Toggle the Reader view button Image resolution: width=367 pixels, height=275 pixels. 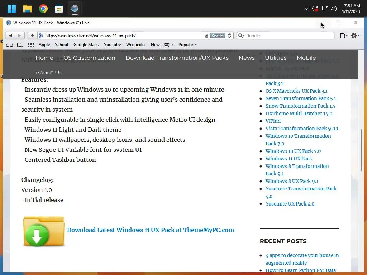tap(218, 35)
